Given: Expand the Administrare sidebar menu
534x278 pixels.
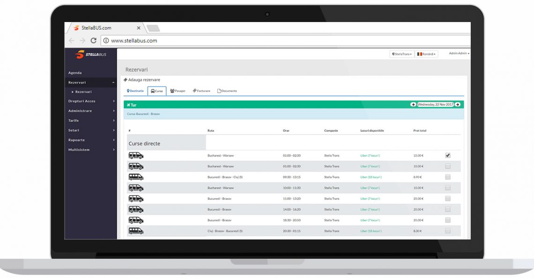Looking at the screenshot, I should pyautogui.click(x=90, y=111).
